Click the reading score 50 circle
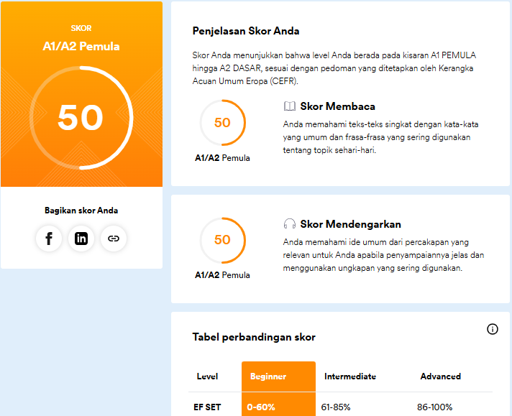 223,123
